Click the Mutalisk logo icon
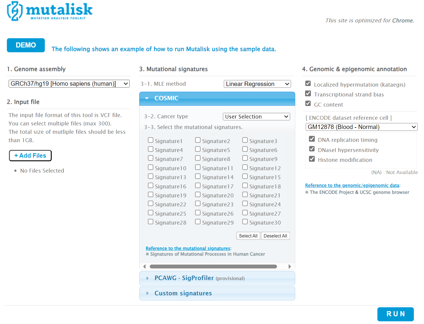Screen dimensions: 424x324 tap(15, 11)
